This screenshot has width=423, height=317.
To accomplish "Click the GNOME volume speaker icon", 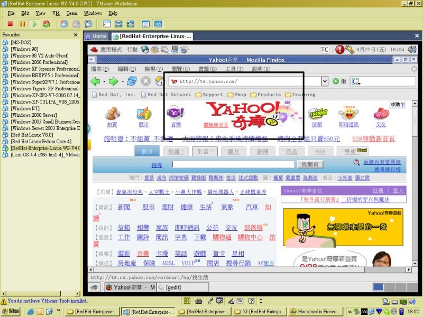I will tap(412, 49).
